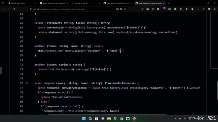Click the vertical page scrollbar

[x=217, y=91]
